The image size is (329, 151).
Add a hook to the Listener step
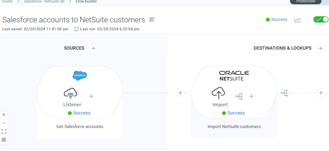click(91, 96)
